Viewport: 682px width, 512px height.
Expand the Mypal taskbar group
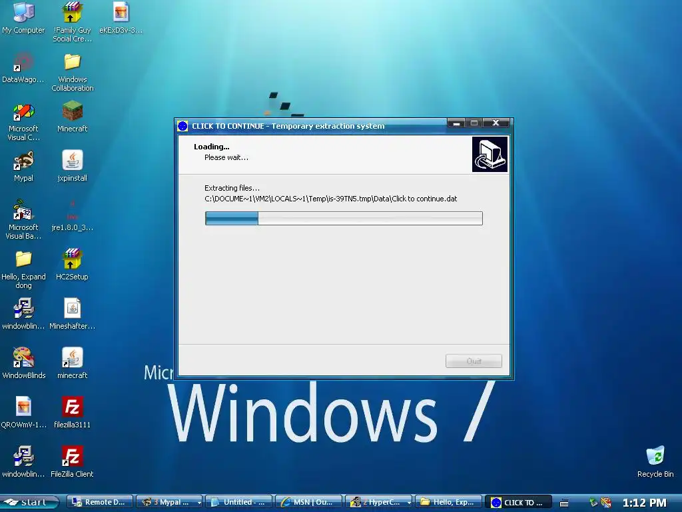click(x=199, y=503)
